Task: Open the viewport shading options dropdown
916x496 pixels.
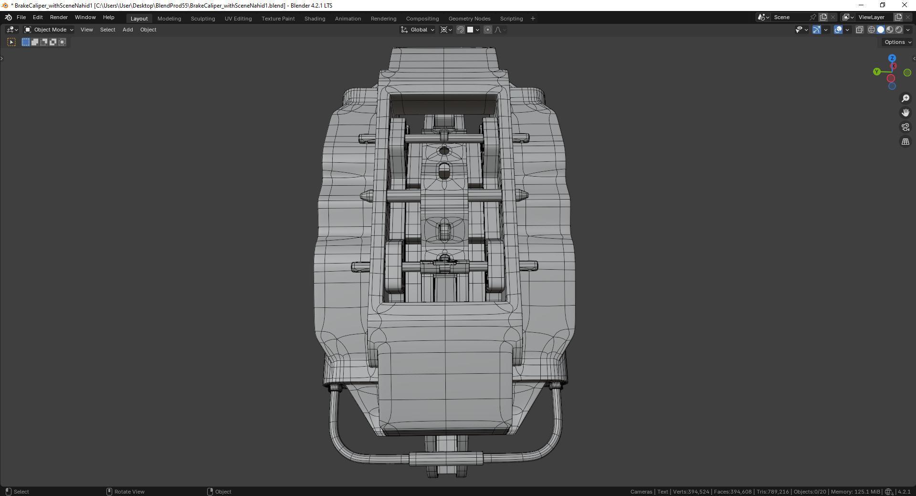Action: click(908, 30)
